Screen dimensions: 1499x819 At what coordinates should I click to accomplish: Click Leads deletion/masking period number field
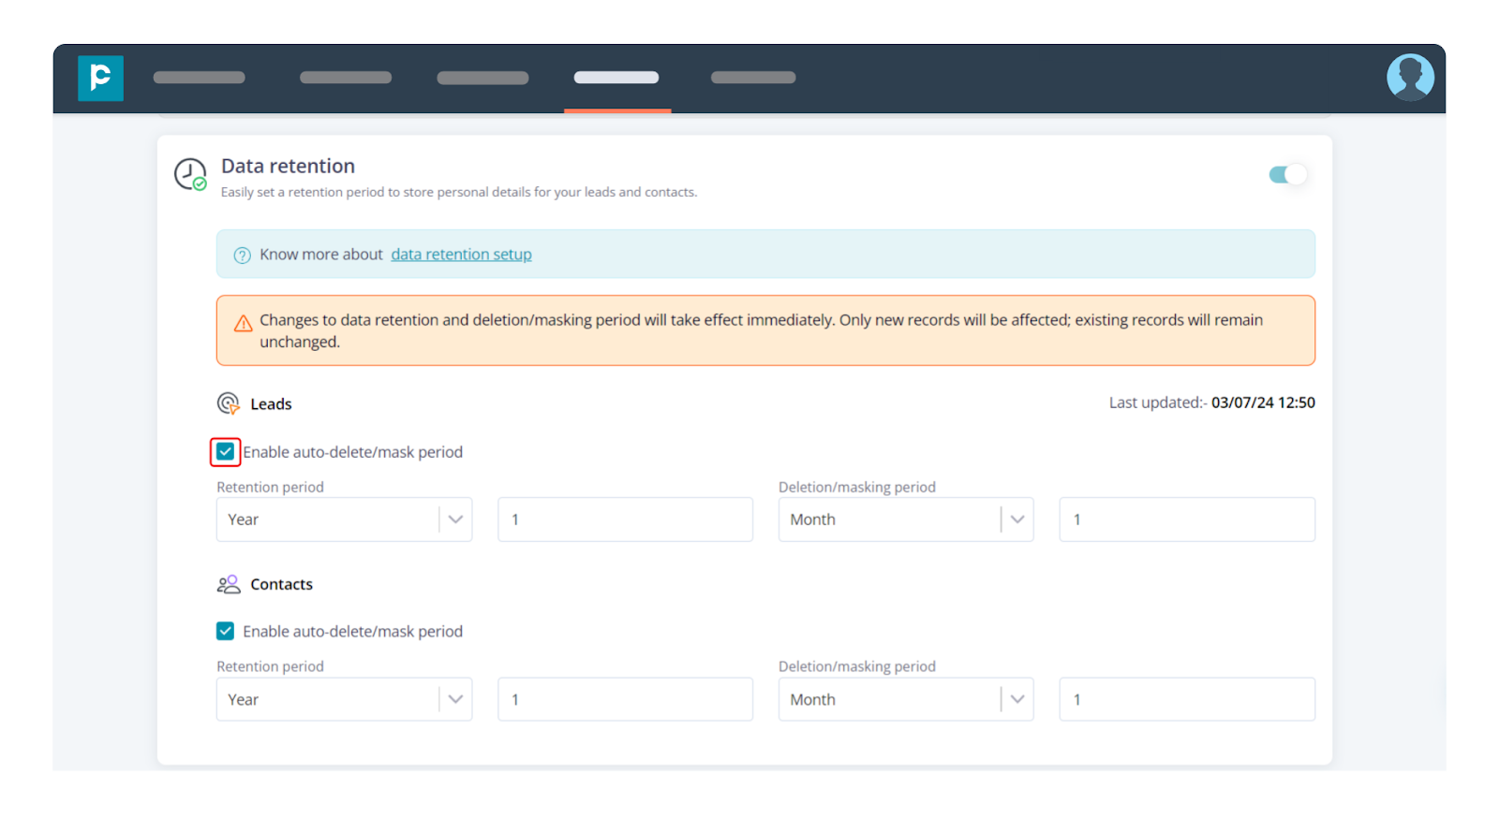click(x=1187, y=519)
